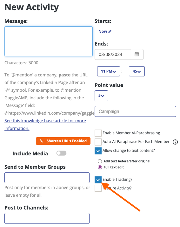Focus the Campaign input field
Image resolution: width=180 pixels, height=227 pixels.
[136, 111]
